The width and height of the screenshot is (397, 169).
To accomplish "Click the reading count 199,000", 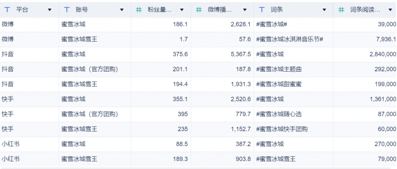I will (385, 84).
